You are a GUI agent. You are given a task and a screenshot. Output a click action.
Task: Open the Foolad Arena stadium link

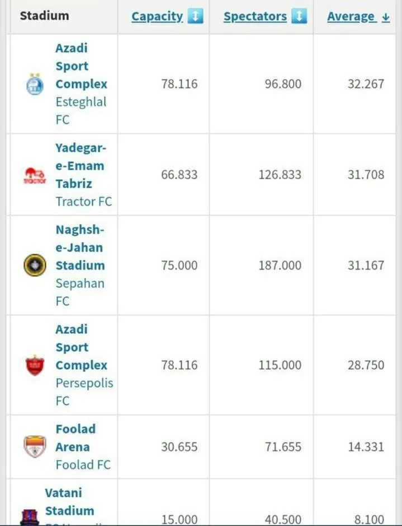click(75, 438)
